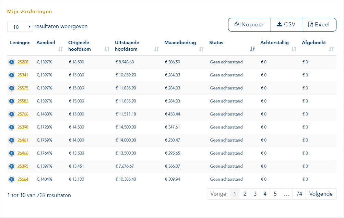Open loan 25575 link

click(23, 88)
